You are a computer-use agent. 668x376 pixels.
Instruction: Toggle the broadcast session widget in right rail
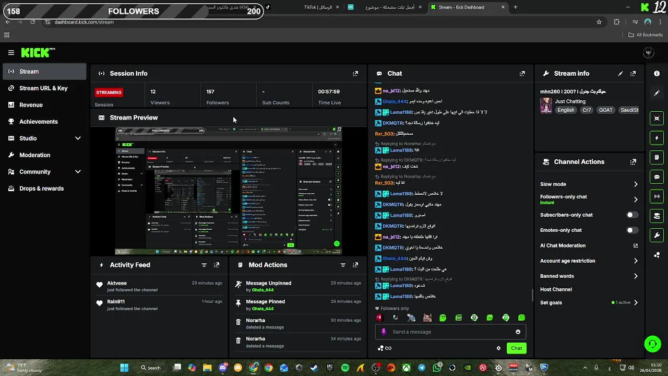tap(657, 196)
